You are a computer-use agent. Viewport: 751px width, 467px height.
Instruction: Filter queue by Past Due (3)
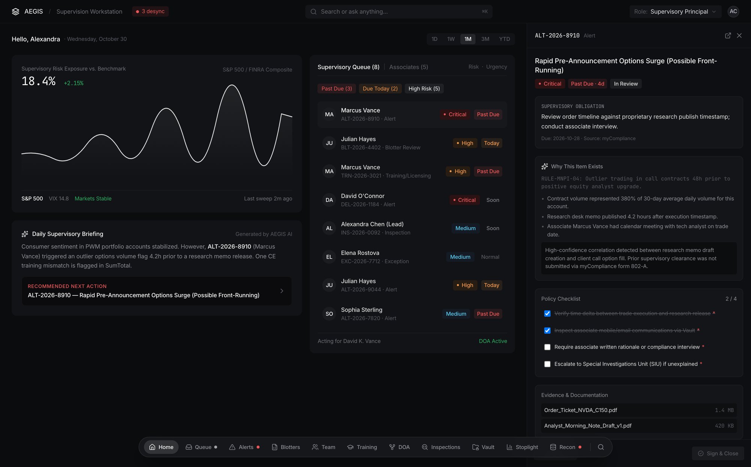point(336,88)
